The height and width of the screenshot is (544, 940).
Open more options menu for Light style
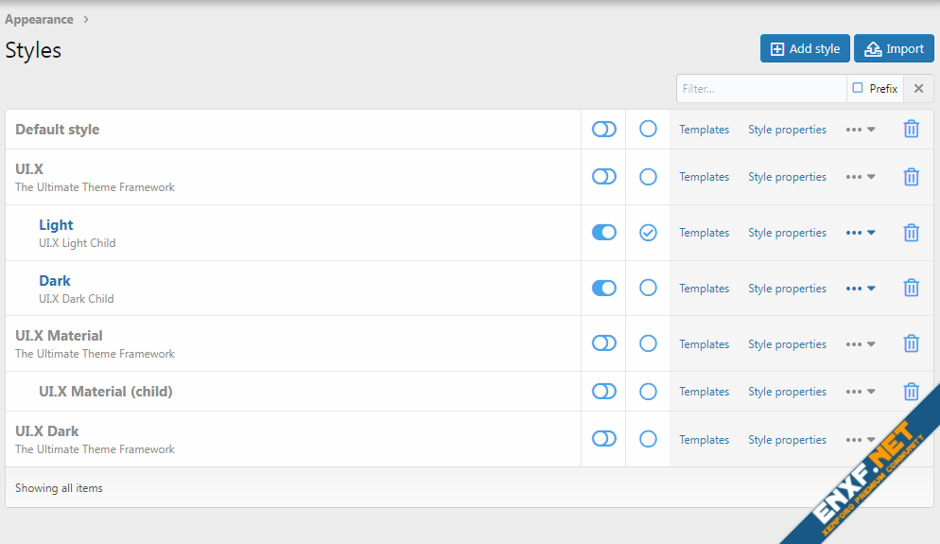860,233
